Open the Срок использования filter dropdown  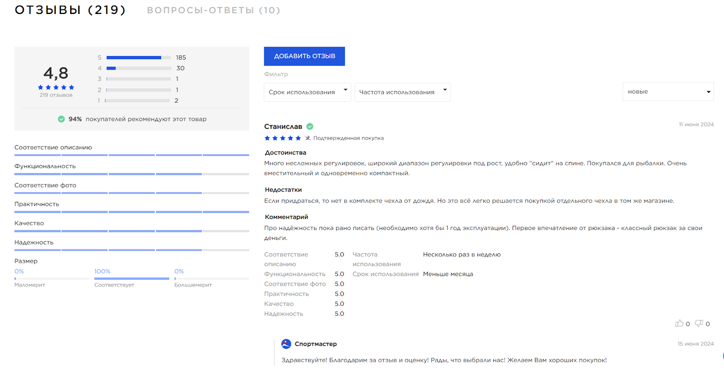click(307, 92)
